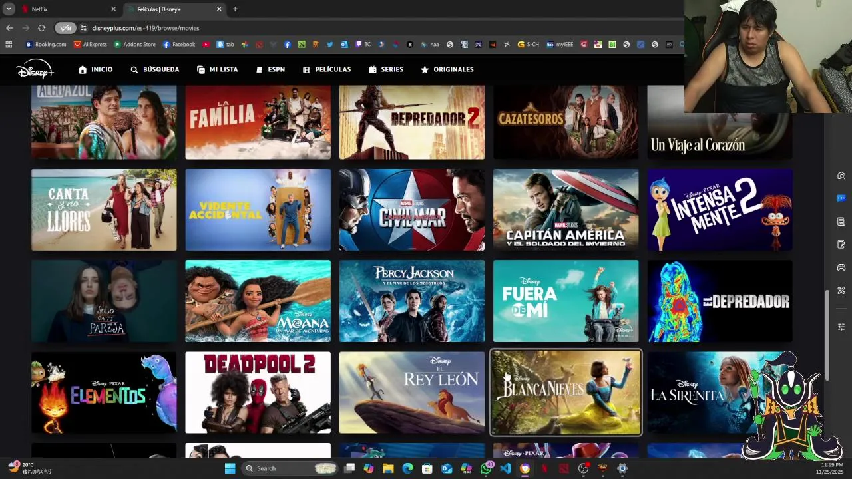Open the Cazatesoros thumbnail
Viewport: 852px width, 479px height.
pos(566,122)
